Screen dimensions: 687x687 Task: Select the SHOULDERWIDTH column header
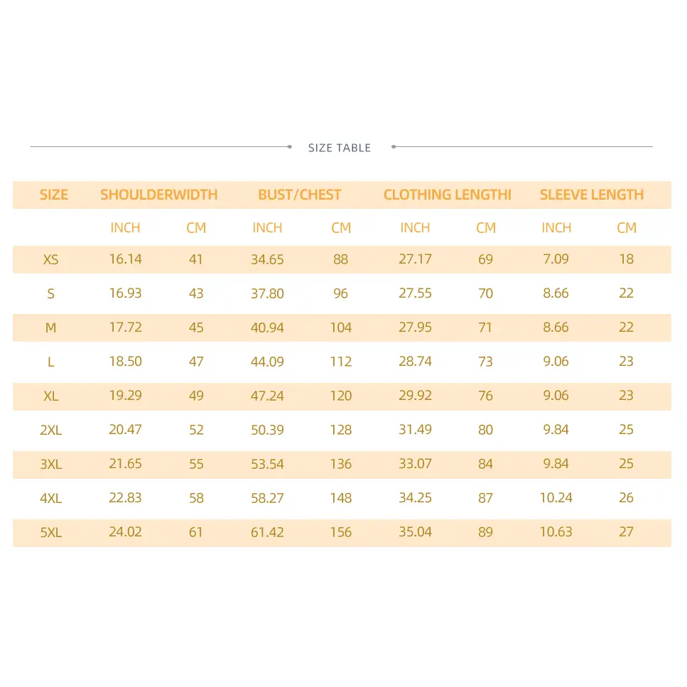pyautogui.click(x=158, y=195)
